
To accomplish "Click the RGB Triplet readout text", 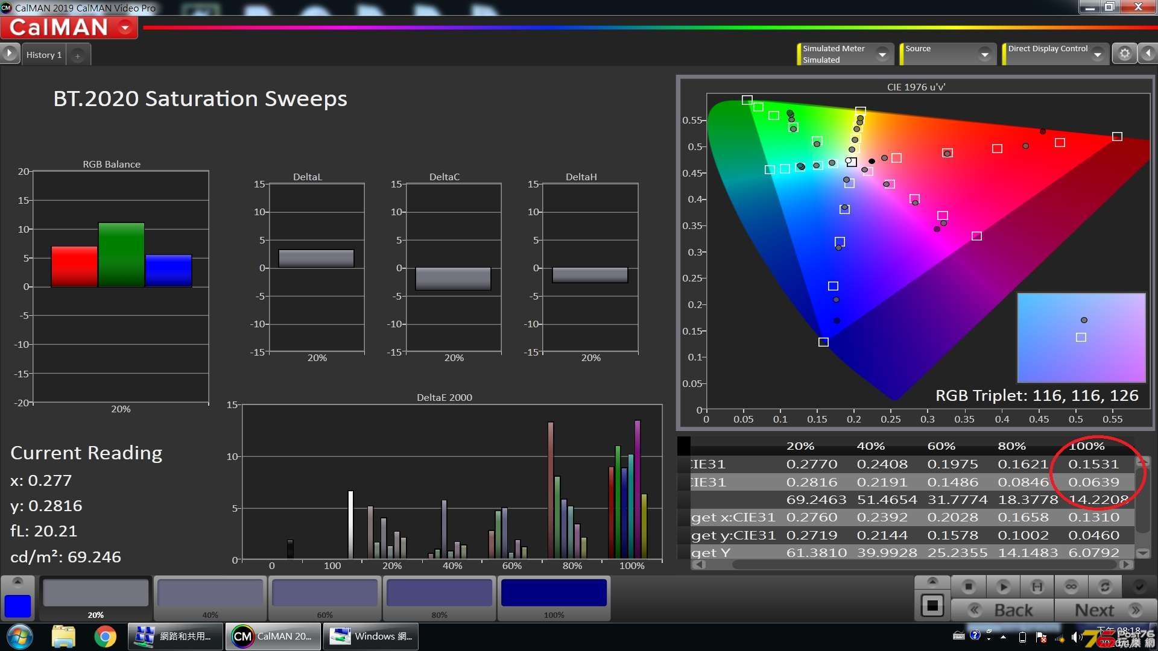I will point(1037,395).
